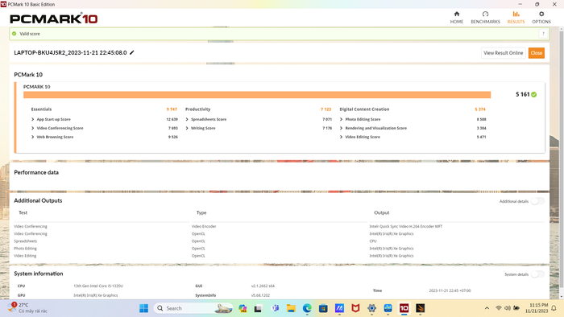
Task: Open Microsoft Edge from the taskbar
Action: (307, 308)
